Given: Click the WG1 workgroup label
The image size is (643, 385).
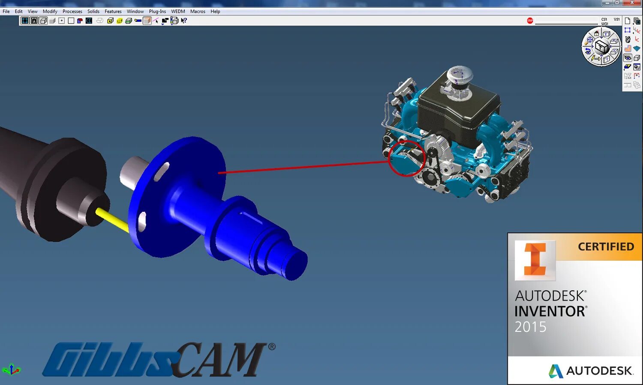Looking at the screenshot, I should click(604, 24).
